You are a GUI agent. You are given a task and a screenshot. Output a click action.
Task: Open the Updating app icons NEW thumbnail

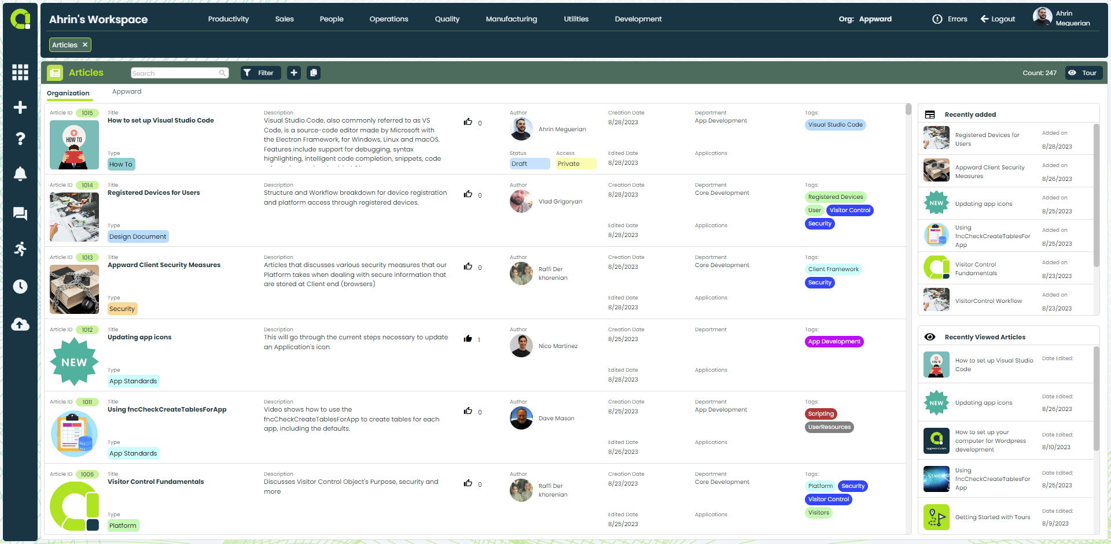click(x=74, y=362)
